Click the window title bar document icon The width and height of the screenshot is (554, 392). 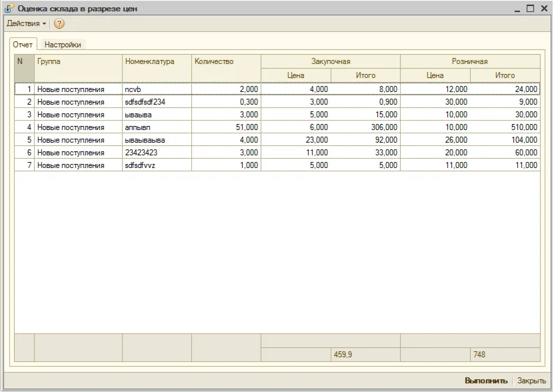(9, 9)
